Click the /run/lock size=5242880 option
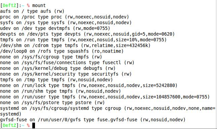The image size is (217, 129). click(x=159, y=85)
